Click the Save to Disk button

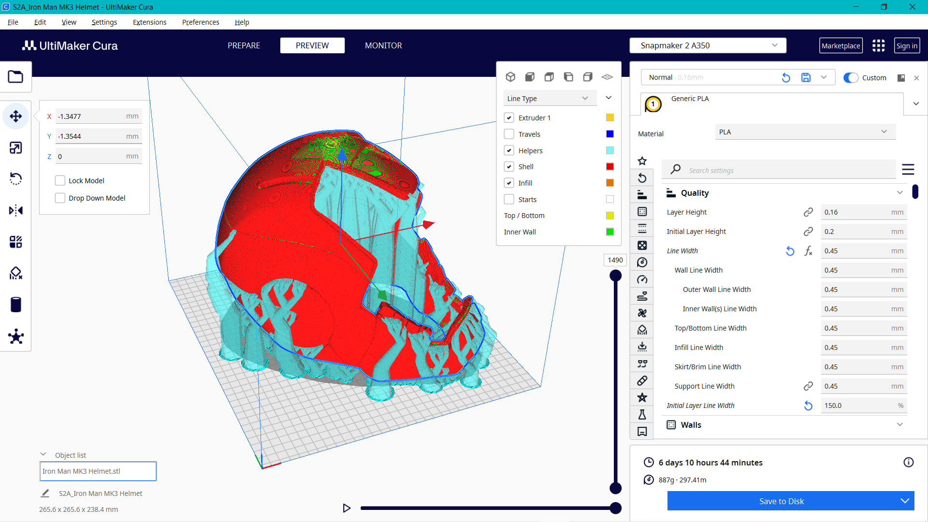coord(782,501)
